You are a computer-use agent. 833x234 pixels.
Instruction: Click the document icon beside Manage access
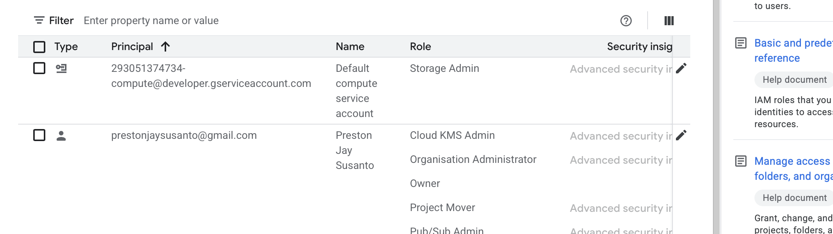pyautogui.click(x=740, y=161)
